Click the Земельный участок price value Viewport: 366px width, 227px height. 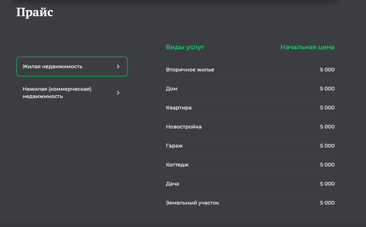(327, 203)
